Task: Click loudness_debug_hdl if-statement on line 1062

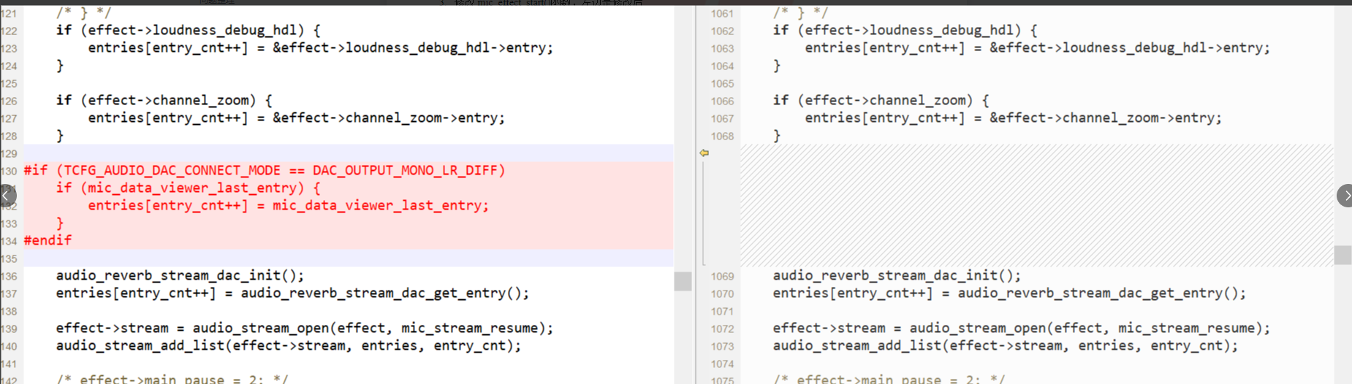Action: tap(905, 31)
